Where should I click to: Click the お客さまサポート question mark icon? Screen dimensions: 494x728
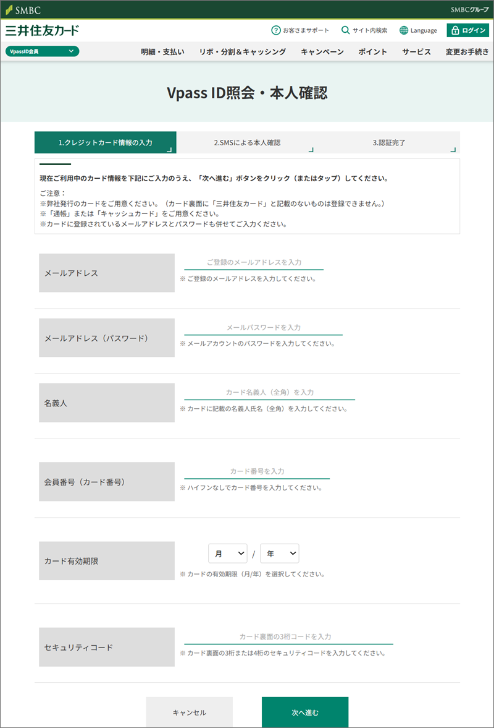point(276,30)
